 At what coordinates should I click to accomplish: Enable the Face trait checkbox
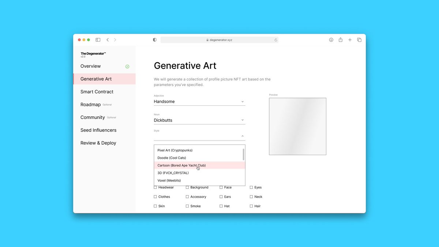tap(221, 187)
